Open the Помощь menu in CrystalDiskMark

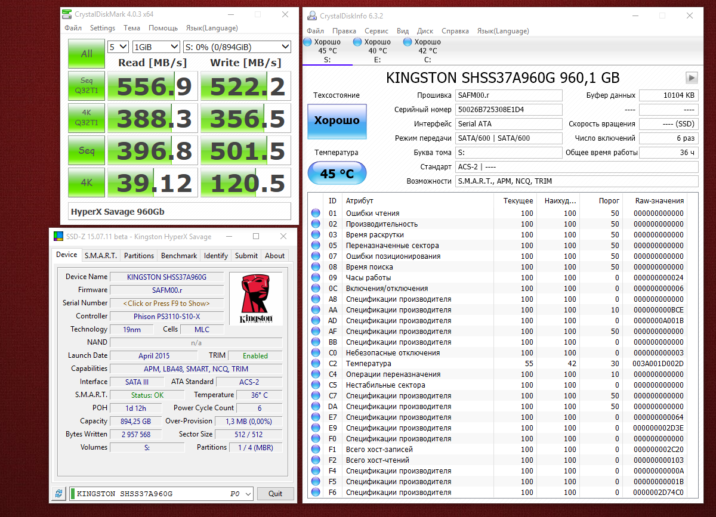(x=163, y=28)
